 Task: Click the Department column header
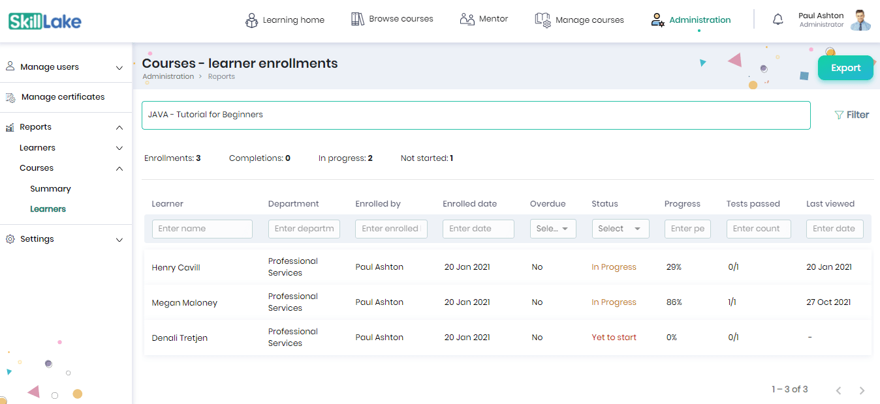click(x=294, y=204)
